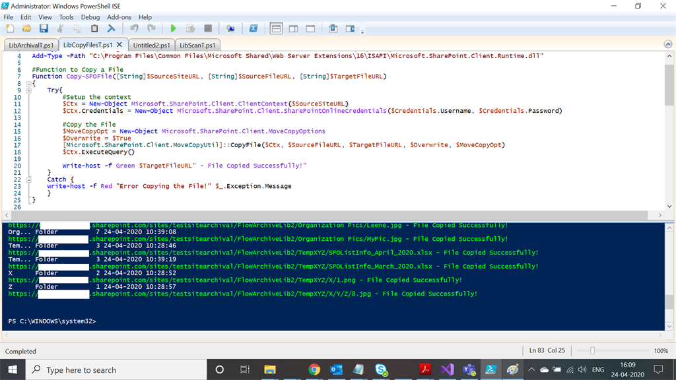Open Microsoft Teams from taskbar
The image size is (676, 380).
click(x=469, y=369)
